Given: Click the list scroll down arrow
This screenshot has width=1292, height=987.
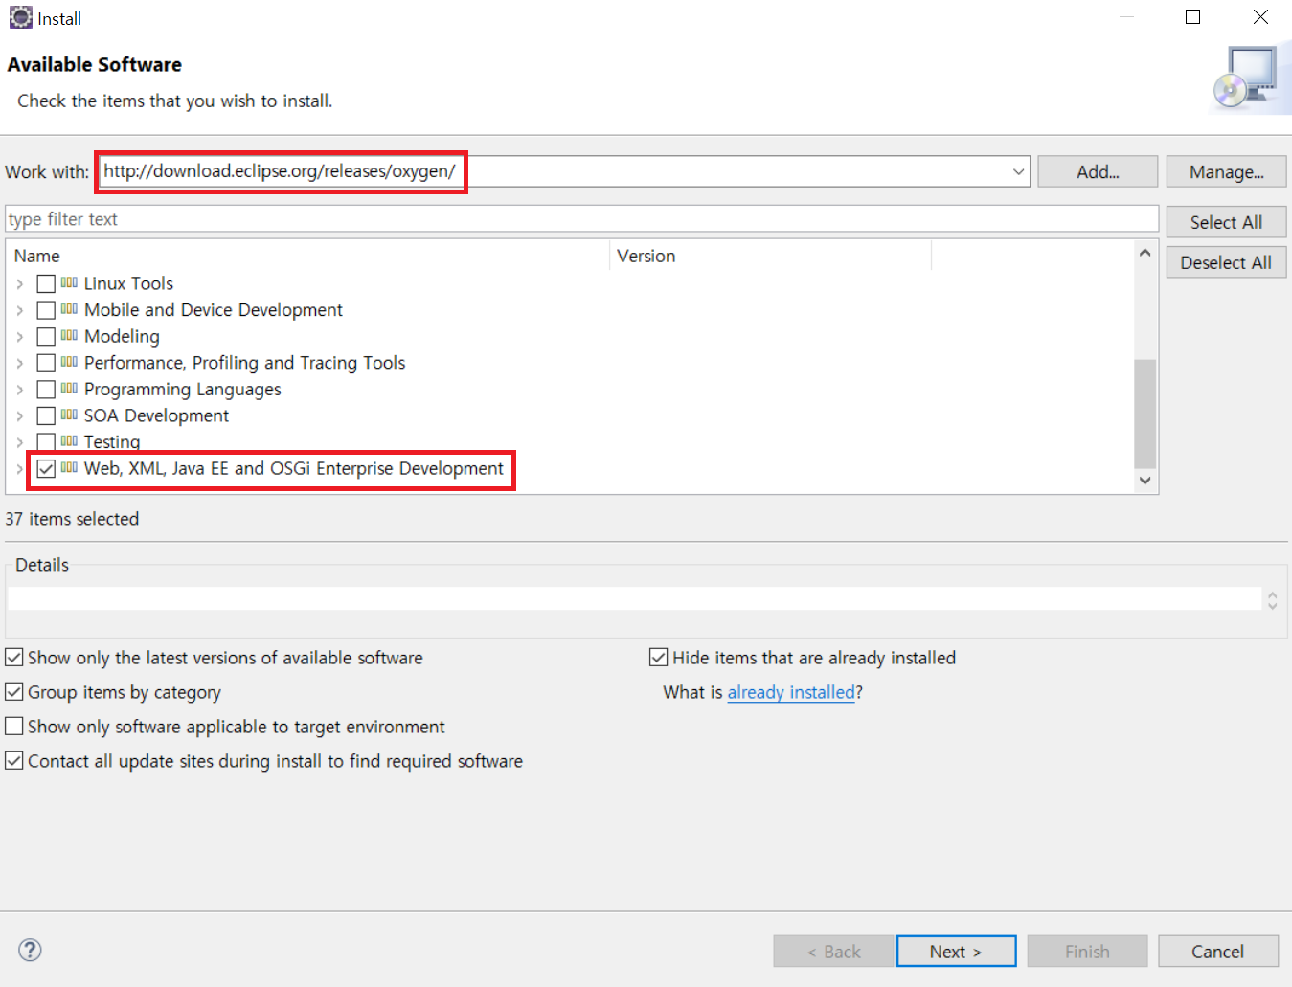Looking at the screenshot, I should click(1145, 481).
